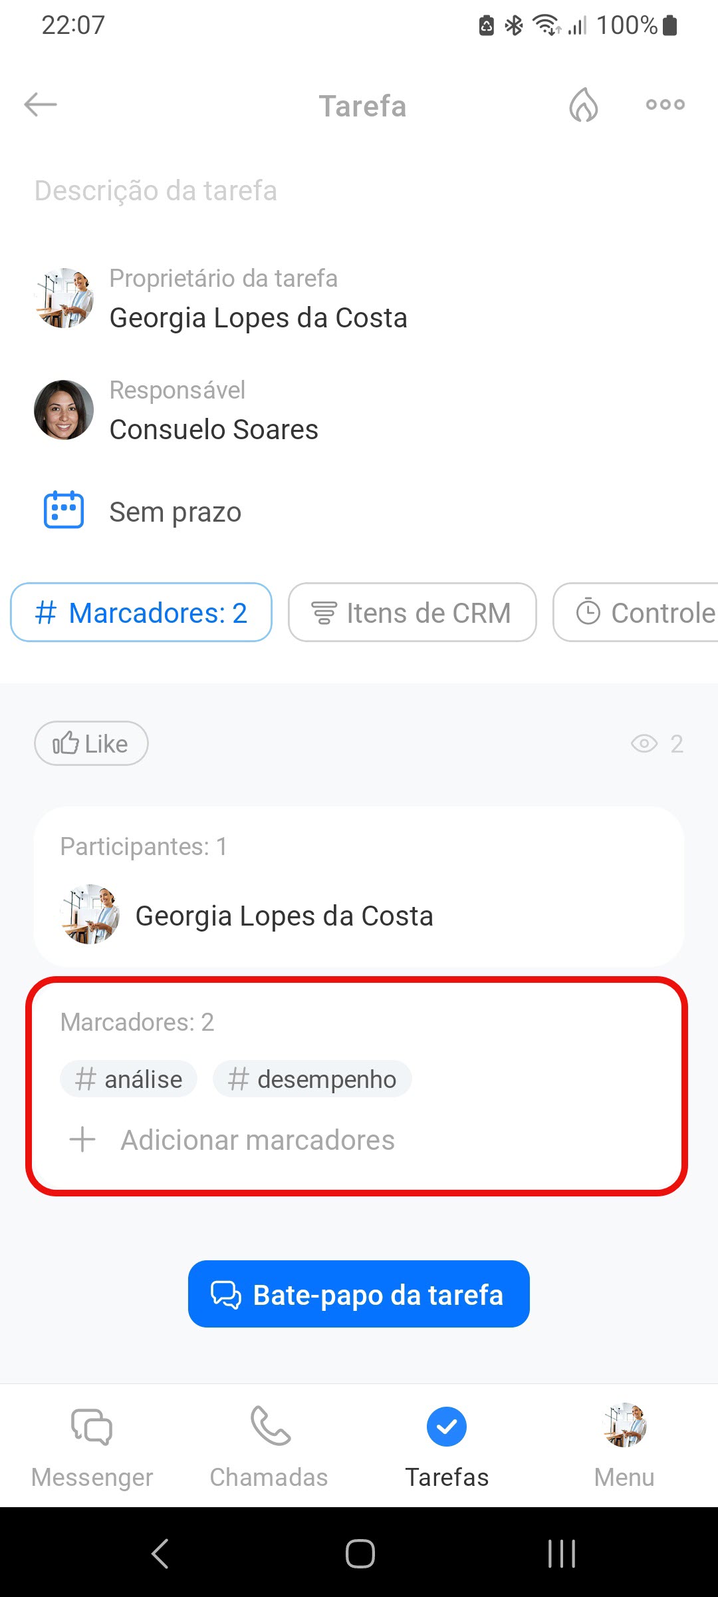The height and width of the screenshot is (1597, 718).
Task: Expand the Participantes: 1 section
Action: pos(144,846)
